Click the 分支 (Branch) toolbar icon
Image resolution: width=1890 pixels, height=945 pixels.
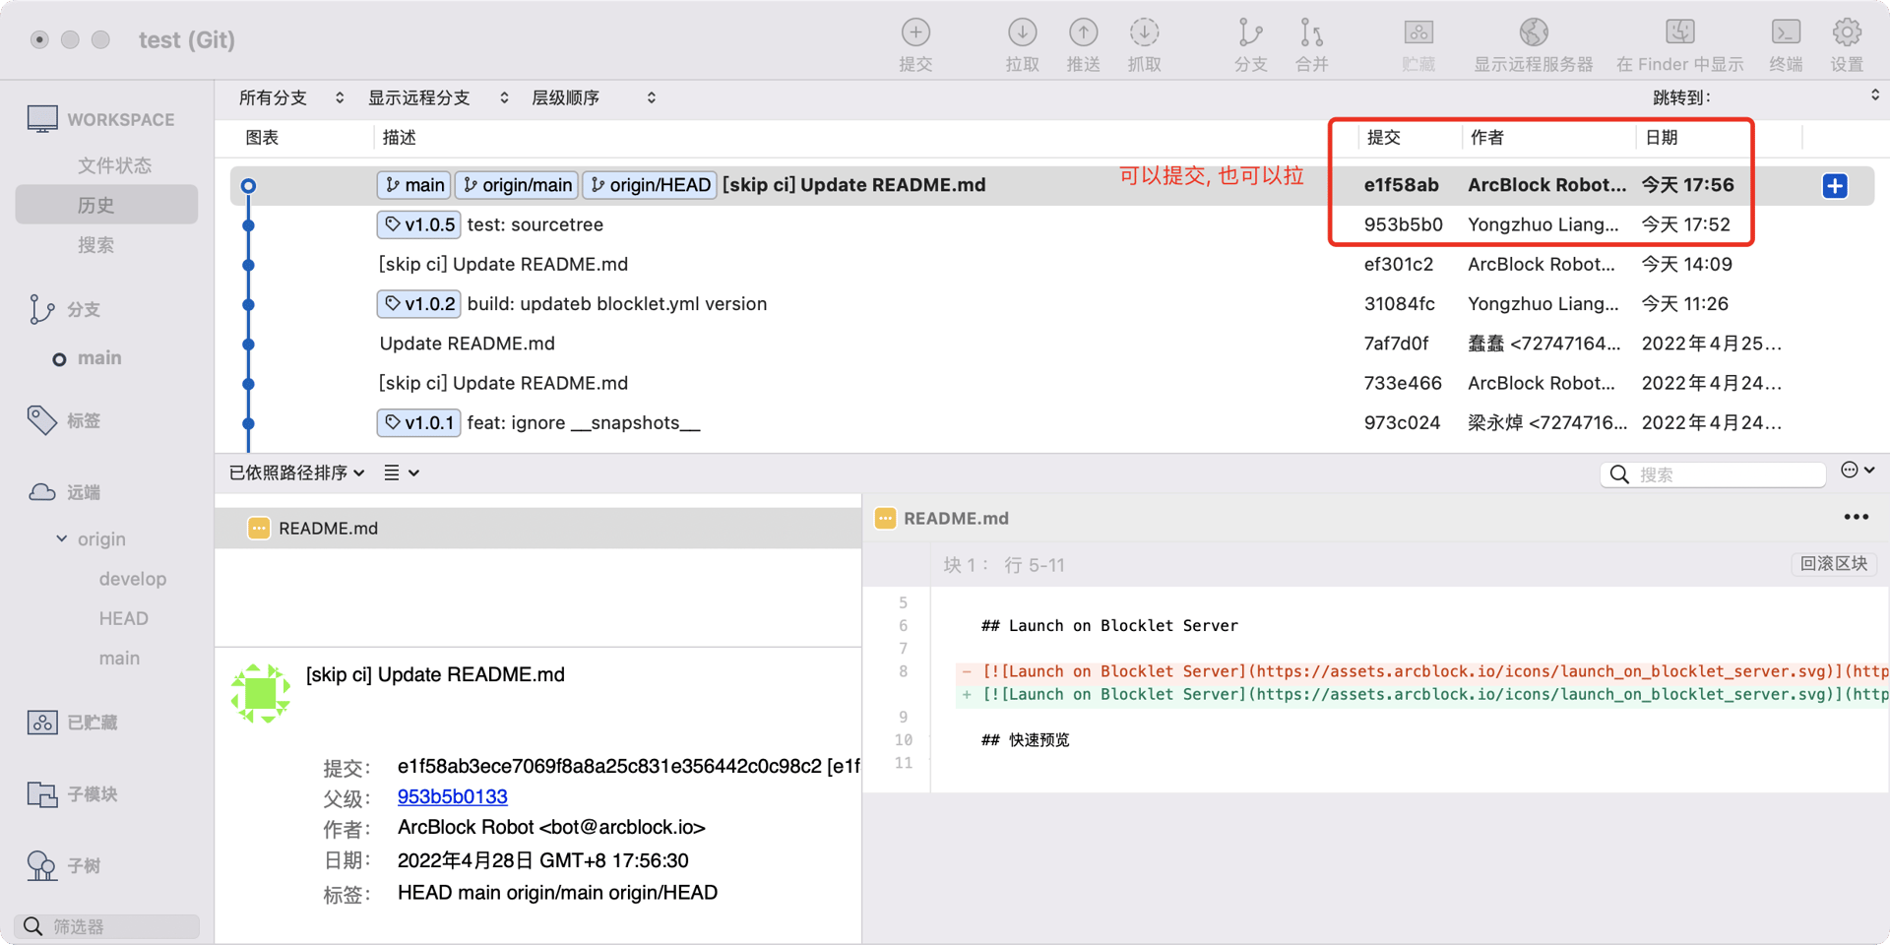coord(1250,33)
